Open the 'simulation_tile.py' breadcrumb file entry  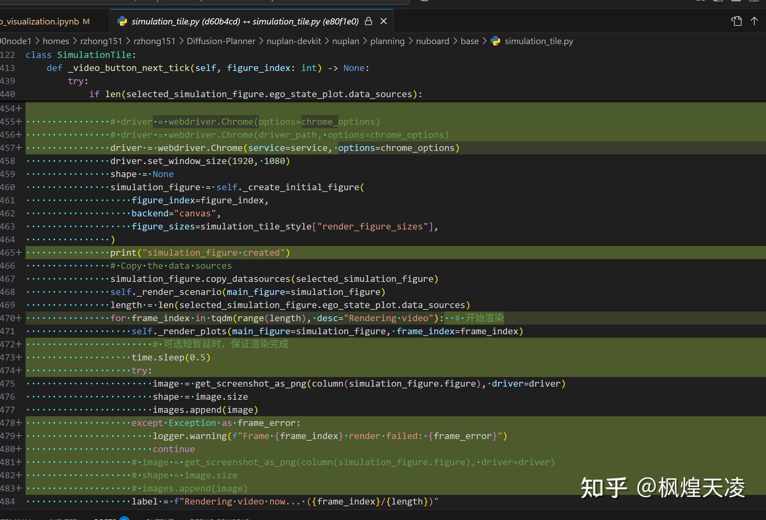click(539, 41)
